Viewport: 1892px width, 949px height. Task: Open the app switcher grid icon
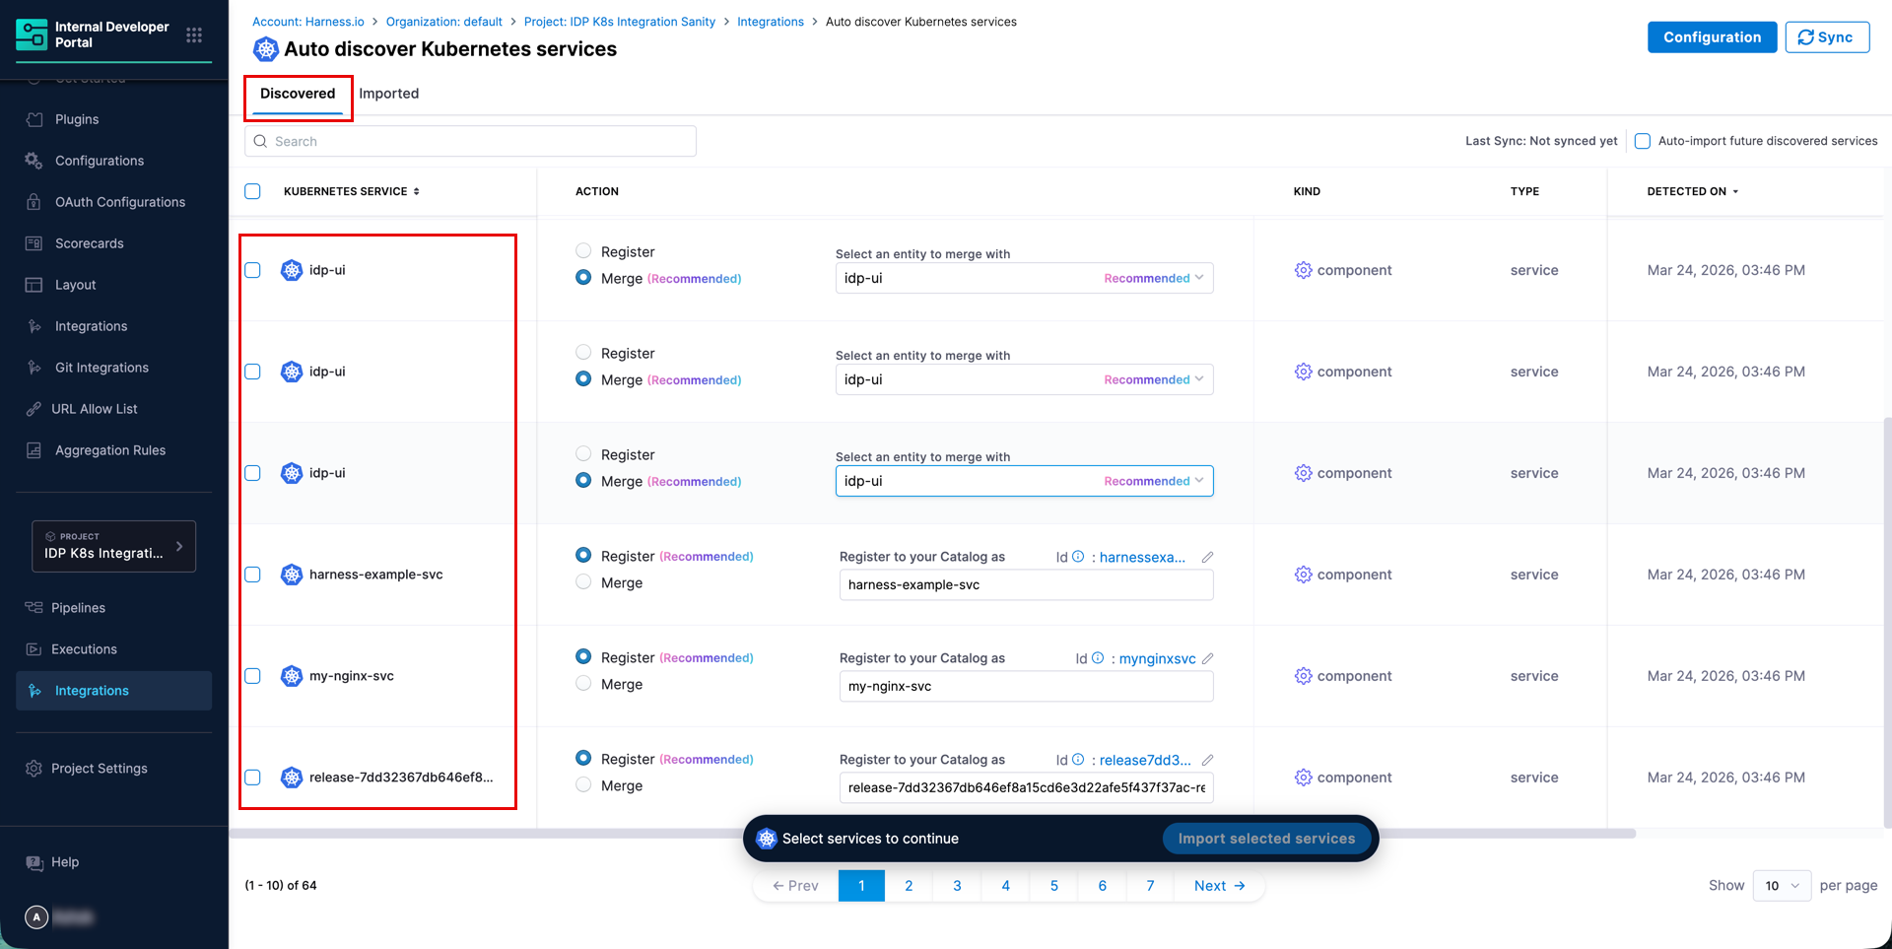click(x=194, y=35)
